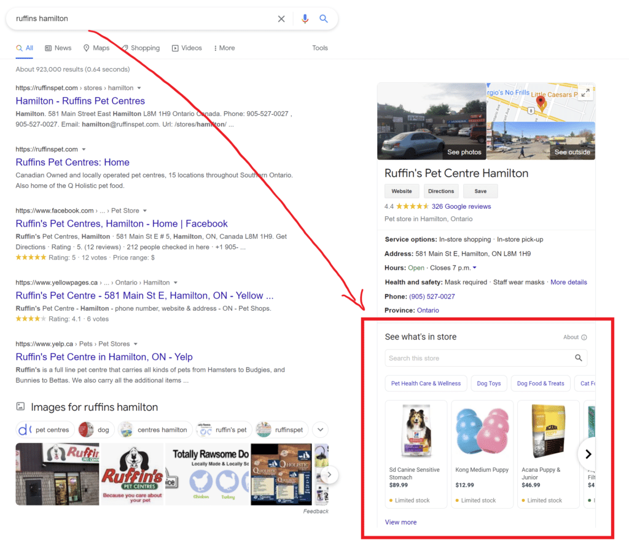This screenshot has width=629, height=543.
Task: Click the About info icon in store panel
Action: [x=584, y=337]
